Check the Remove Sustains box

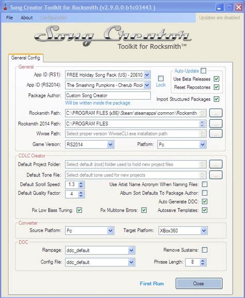205,250
